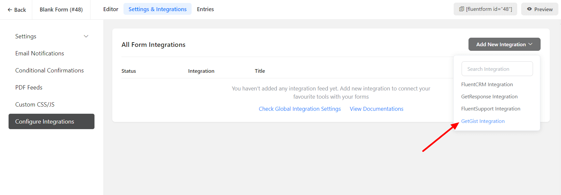
Task: Open the Add New Integration dropdown
Action: pos(501,45)
